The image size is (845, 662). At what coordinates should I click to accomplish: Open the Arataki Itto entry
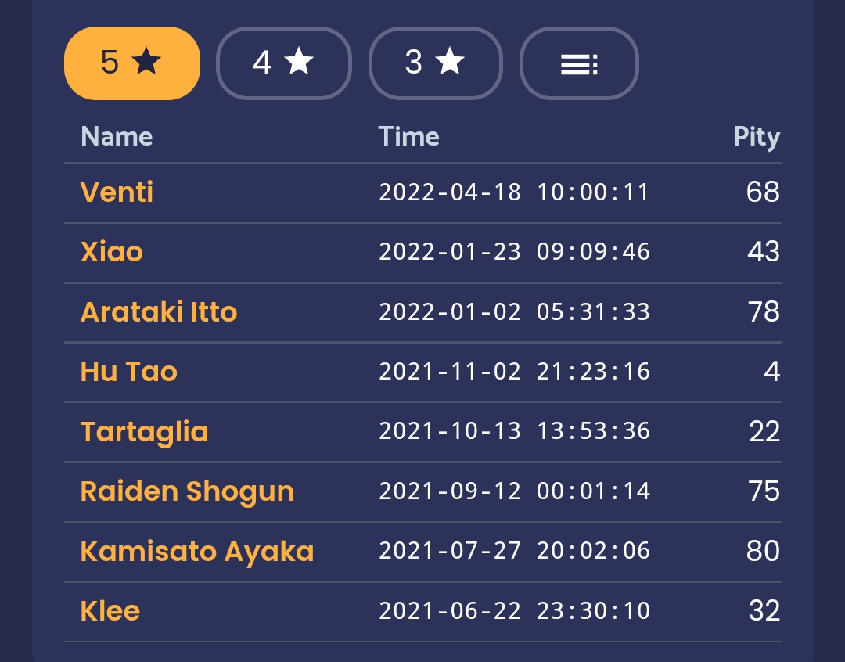[x=159, y=312]
